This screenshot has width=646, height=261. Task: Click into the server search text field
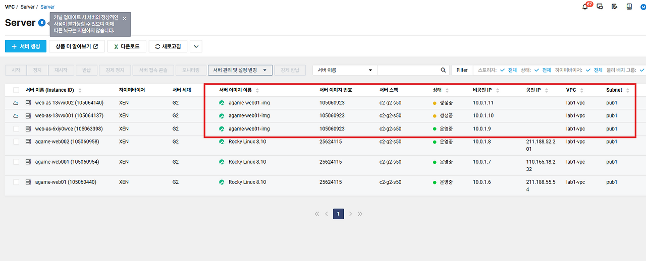click(408, 70)
